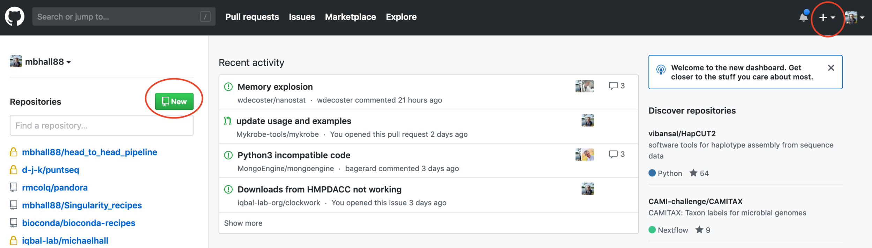Open Python3 incompatible code issue
The image size is (872, 248).
coord(294,155)
